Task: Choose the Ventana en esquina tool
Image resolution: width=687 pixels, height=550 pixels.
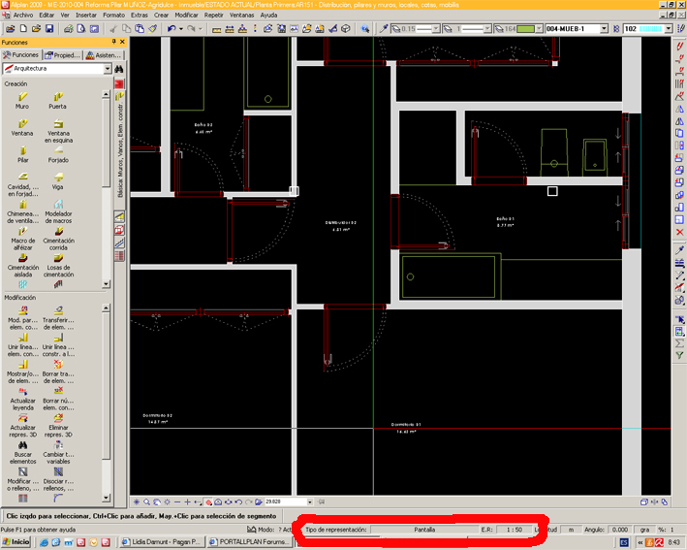Action: click(58, 131)
